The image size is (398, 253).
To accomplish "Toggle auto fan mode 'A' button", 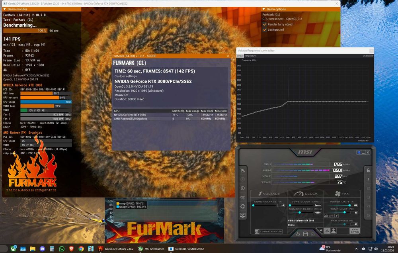I will coord(327,231).
